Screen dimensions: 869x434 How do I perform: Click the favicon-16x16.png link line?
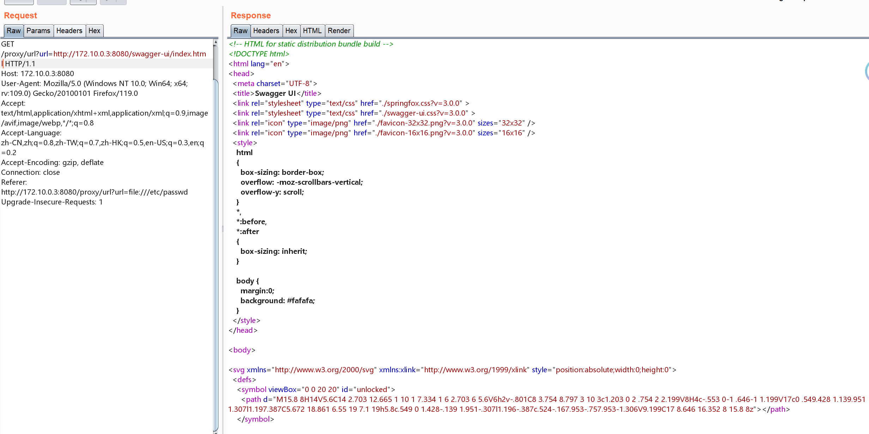click(384, 133)
